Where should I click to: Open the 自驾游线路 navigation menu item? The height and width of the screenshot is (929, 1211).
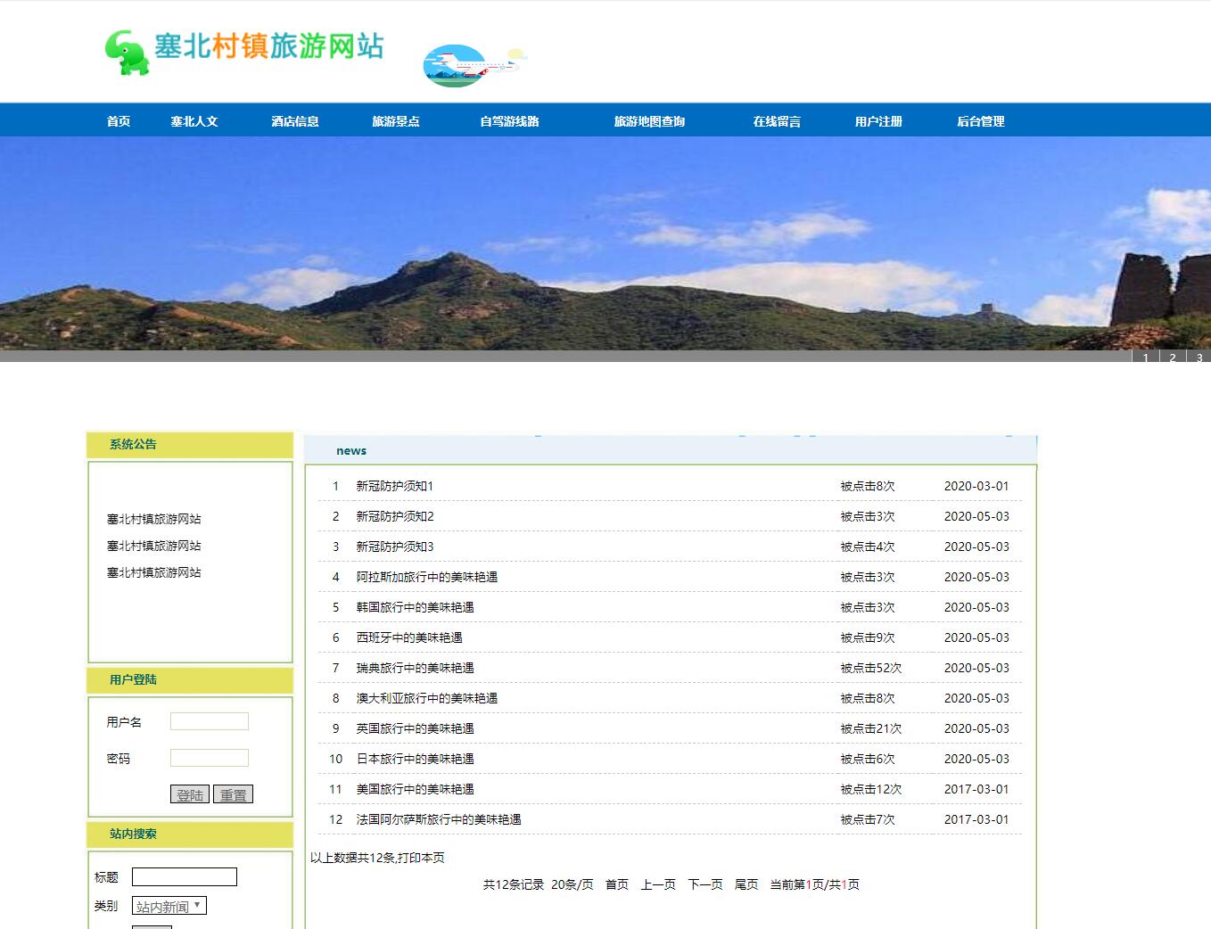tap(511, 120)
